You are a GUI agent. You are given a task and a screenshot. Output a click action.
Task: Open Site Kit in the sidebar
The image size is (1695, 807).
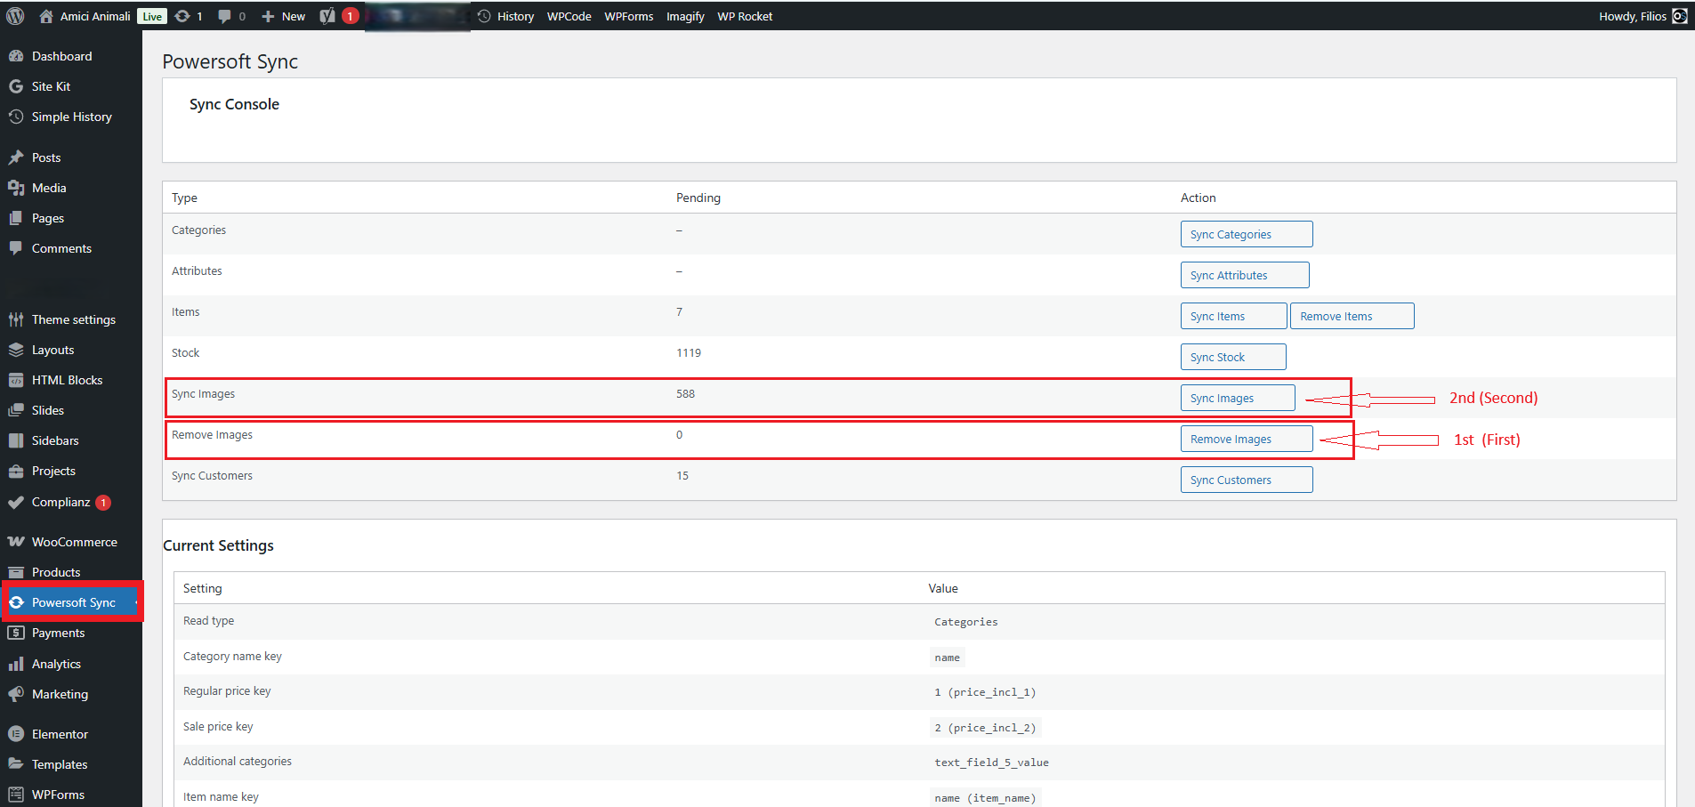point(51,86)
